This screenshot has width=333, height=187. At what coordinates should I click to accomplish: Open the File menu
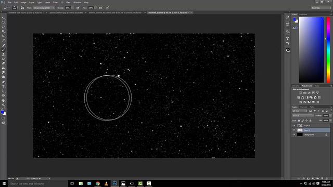(x=10, y=2)
